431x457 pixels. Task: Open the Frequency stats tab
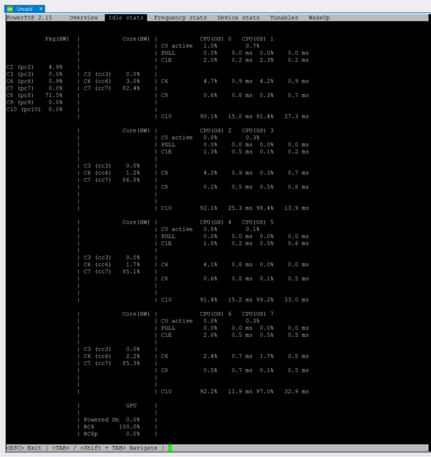(180, 18)
